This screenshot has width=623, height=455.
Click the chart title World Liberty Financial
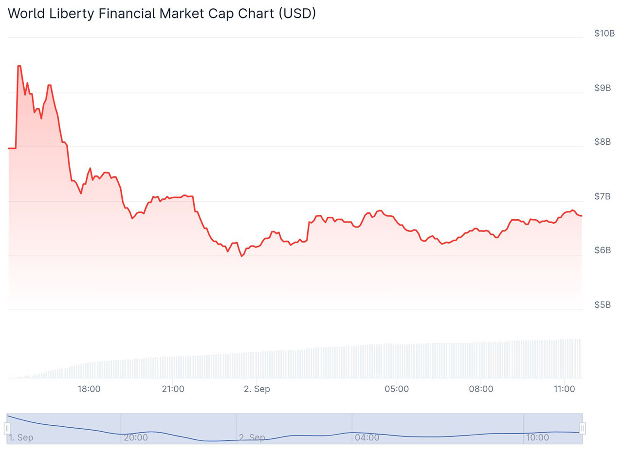[x=162, y=14]
